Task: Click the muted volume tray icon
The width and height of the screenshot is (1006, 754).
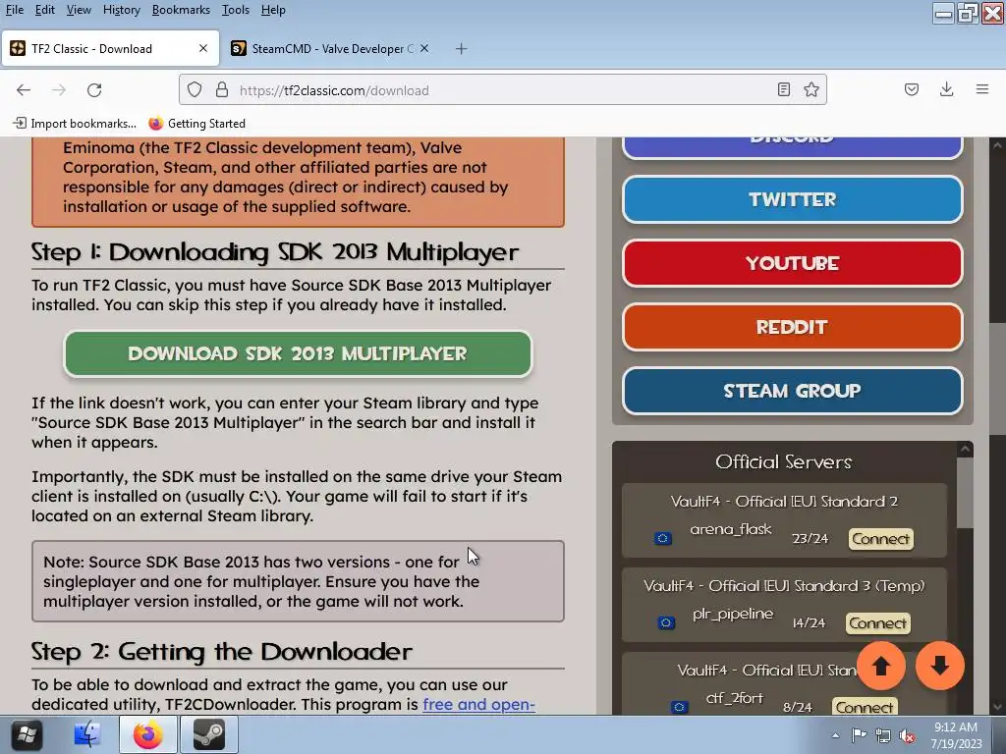Action: [907, 735]
